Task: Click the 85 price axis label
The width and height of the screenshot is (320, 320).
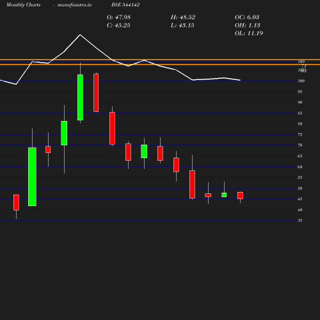Action: [x=300, y=113]
